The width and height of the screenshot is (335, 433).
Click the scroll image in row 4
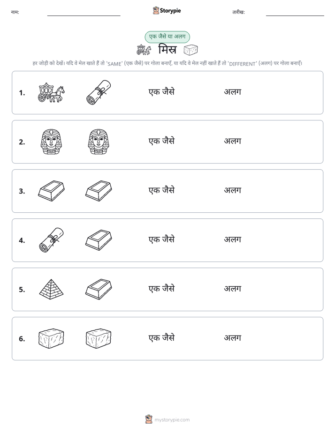coord(51,240)
